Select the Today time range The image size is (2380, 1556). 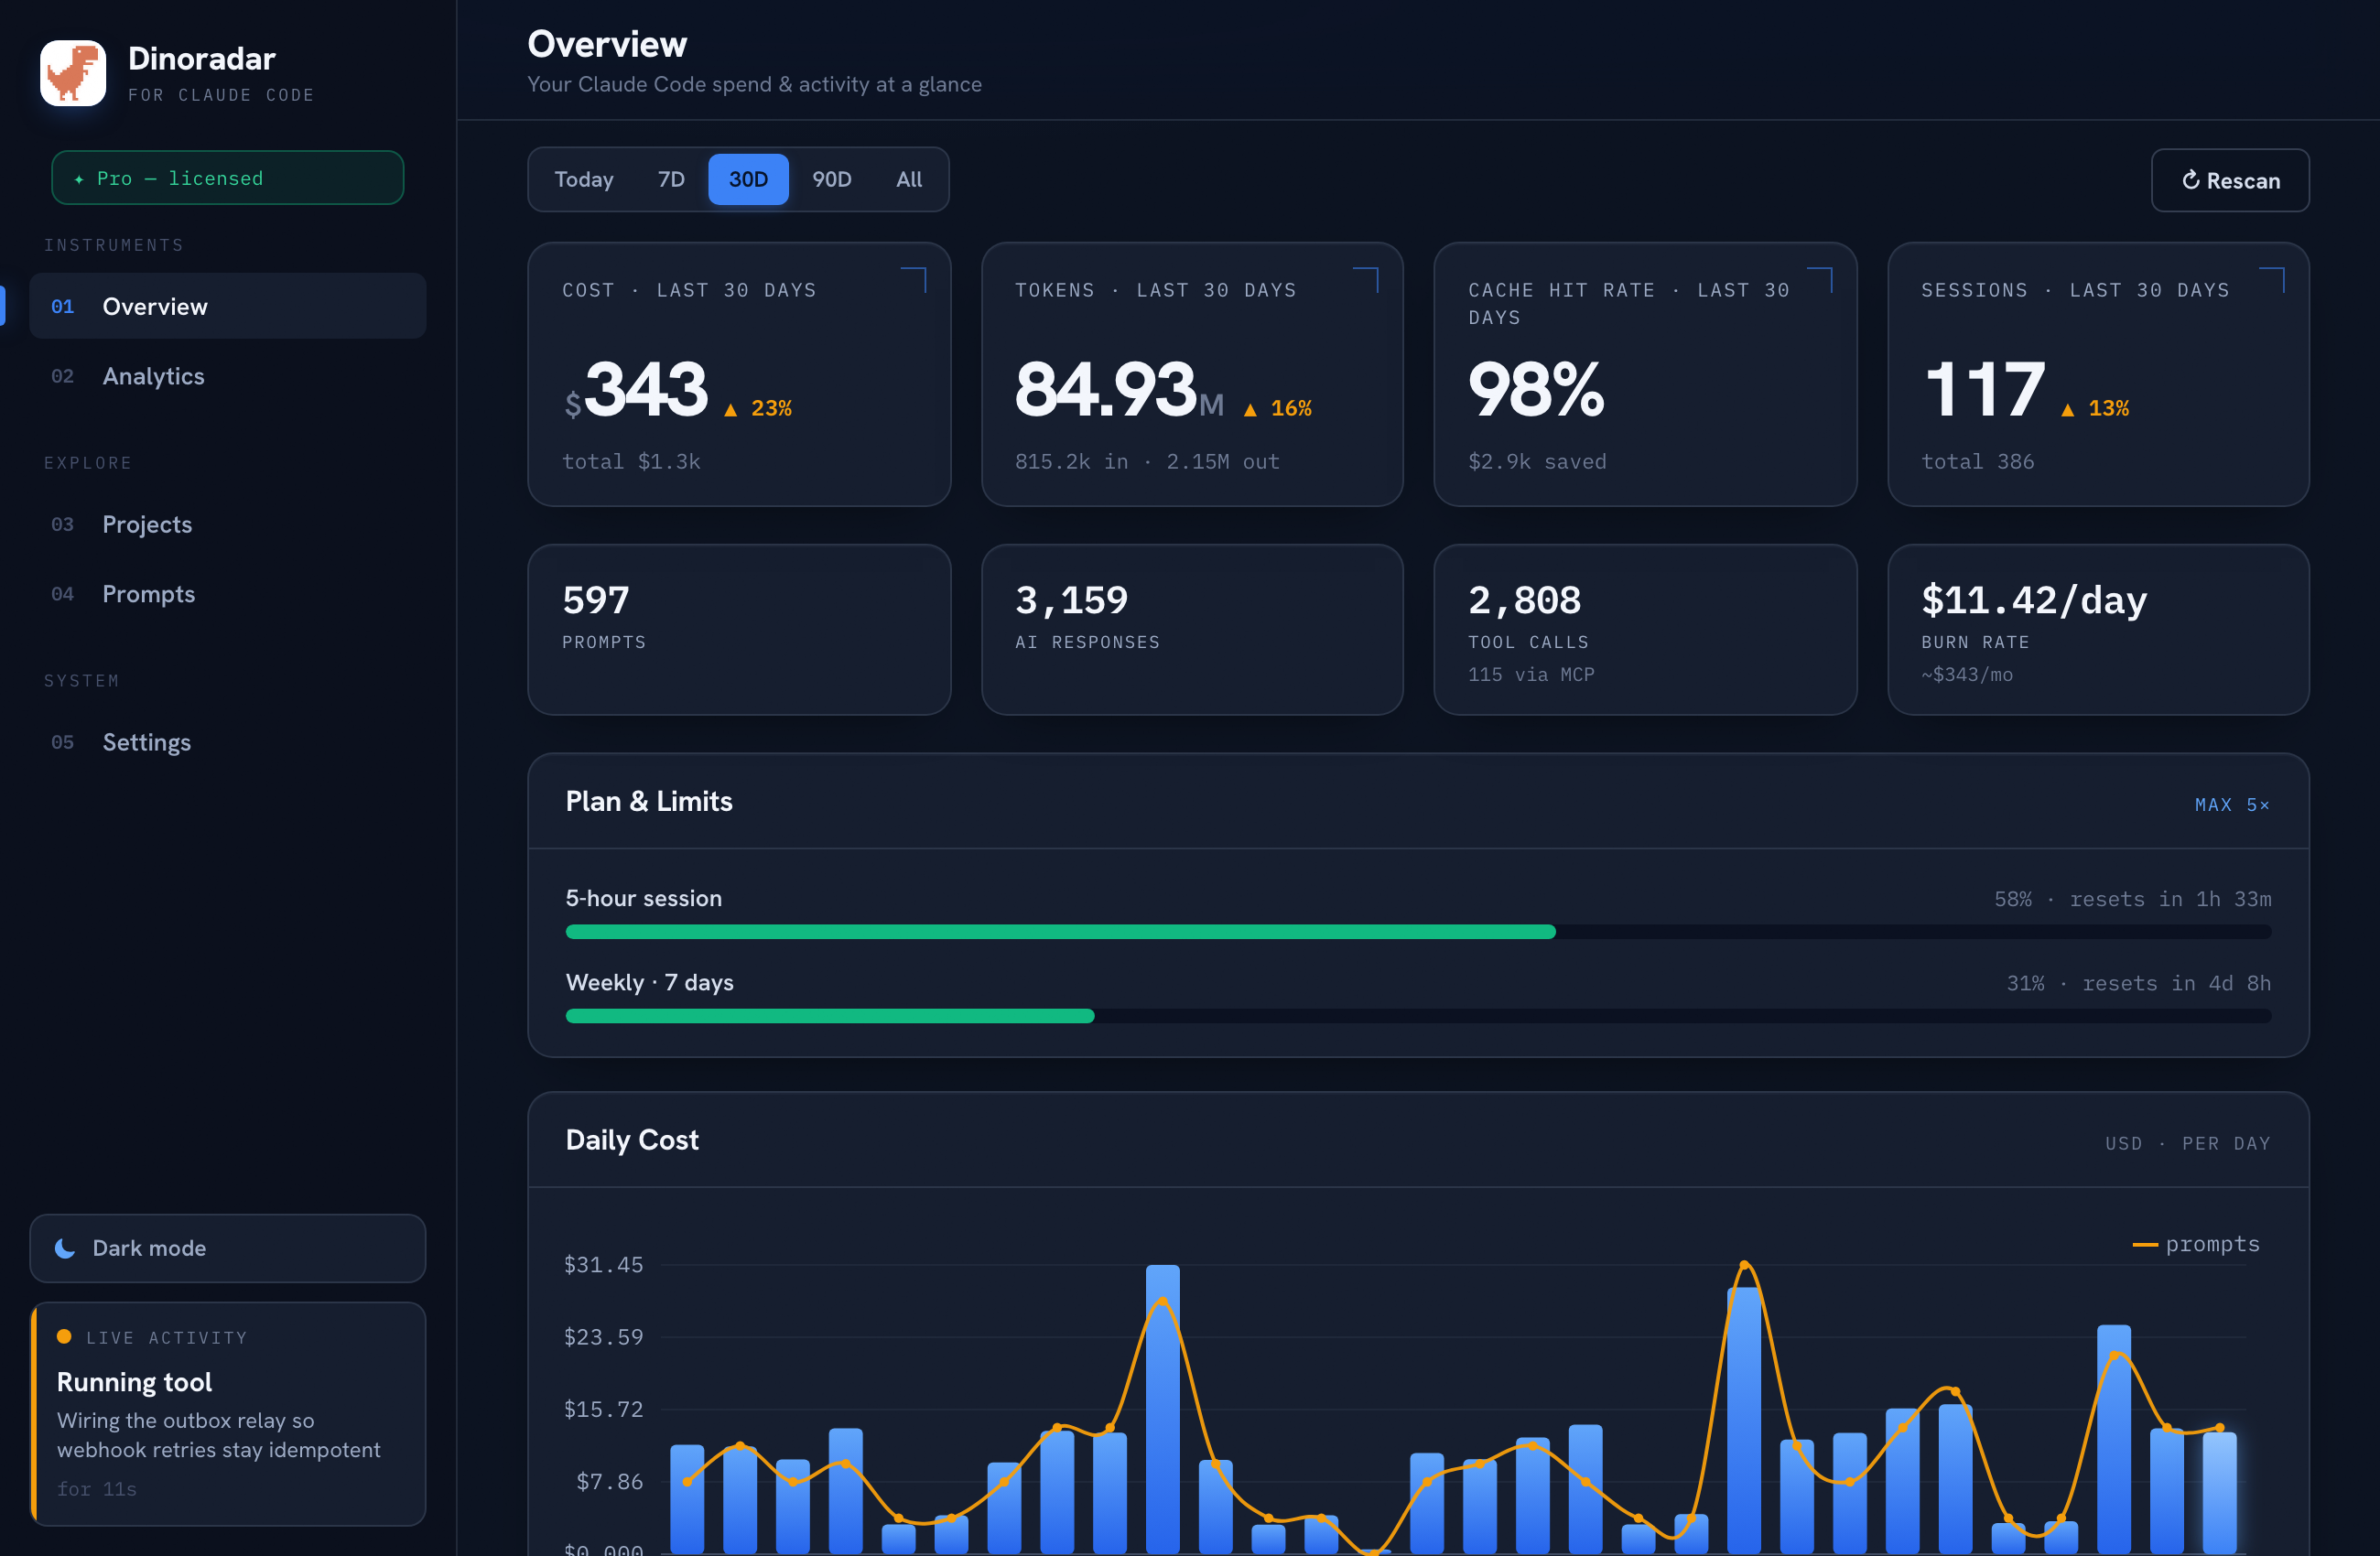point(584,179)
